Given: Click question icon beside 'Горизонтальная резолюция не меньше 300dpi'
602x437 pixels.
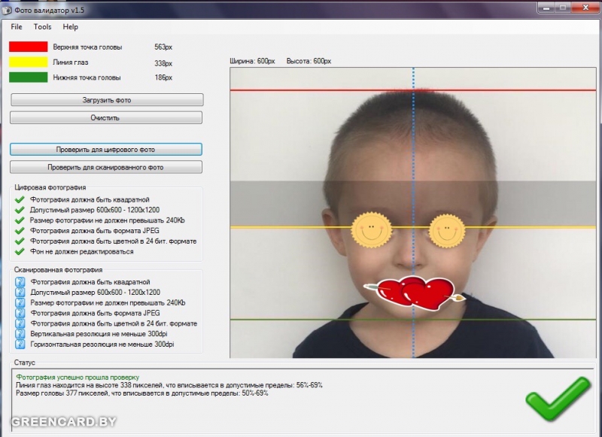Looking at the screenshot, I should click(x=20, y=344).
